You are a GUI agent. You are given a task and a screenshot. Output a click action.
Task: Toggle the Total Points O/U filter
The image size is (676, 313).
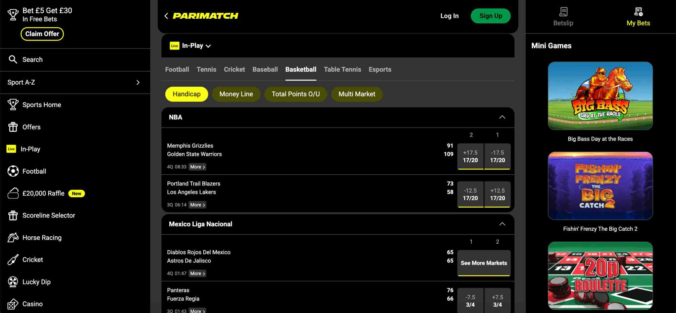296,94
